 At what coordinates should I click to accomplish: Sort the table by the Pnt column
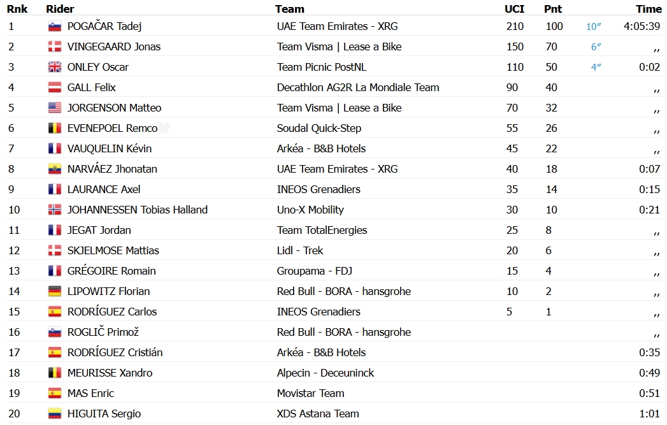(x=553, y=9)
